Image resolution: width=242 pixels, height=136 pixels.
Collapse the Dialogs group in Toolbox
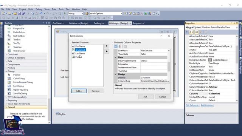pos(6,71)
